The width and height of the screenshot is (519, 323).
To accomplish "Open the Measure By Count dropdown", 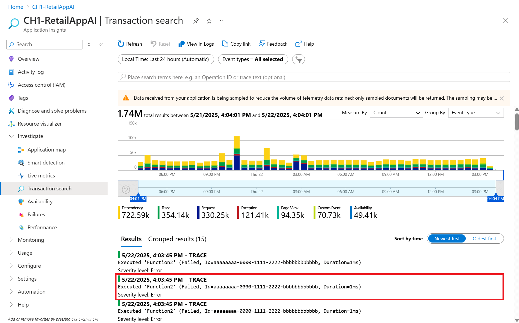I will coord(396,113).
